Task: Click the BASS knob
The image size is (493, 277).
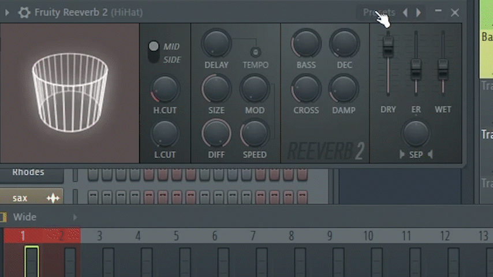Action: click(x=306, y=43)
